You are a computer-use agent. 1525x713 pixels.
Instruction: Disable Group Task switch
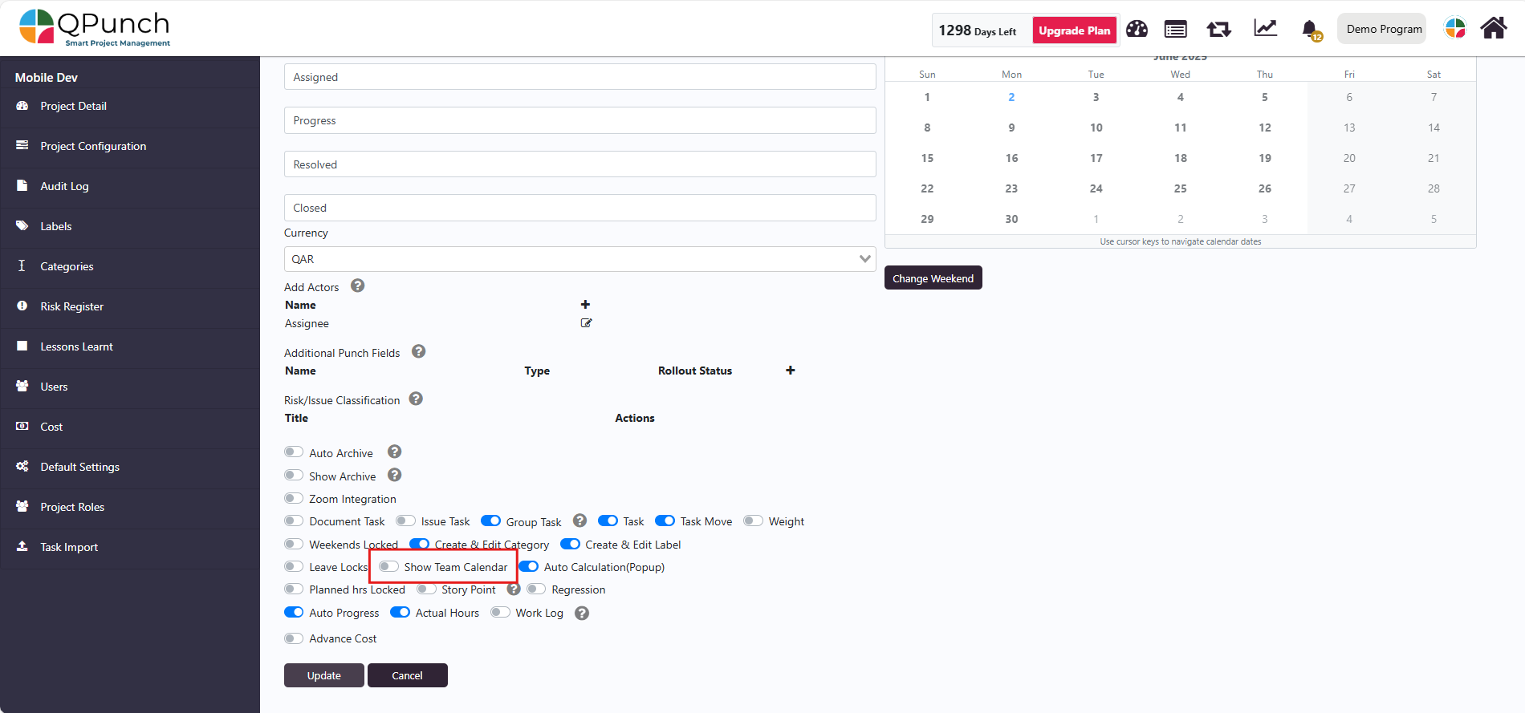click(x=490, y=521)
